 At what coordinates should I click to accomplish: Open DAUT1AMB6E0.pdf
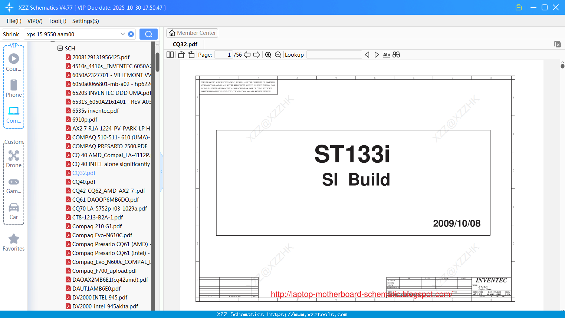[96, 288]
